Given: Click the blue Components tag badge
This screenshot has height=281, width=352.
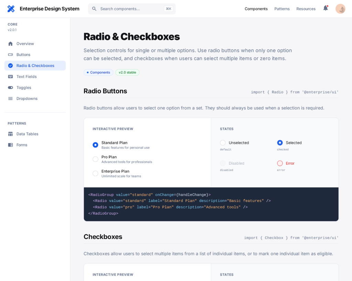Looking at the screenshot, I should point(98,72).
